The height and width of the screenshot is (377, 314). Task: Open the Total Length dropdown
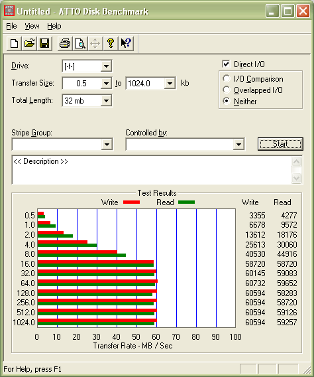pos(106,100)
